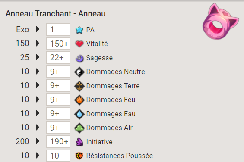The width and height of the screenshot is (244, 162).
Task: Click the arrow beside Initiative max 200
Action: tap(38, 141)
